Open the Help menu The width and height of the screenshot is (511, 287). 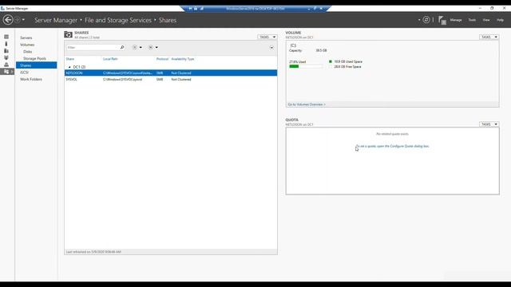point(500,20)
